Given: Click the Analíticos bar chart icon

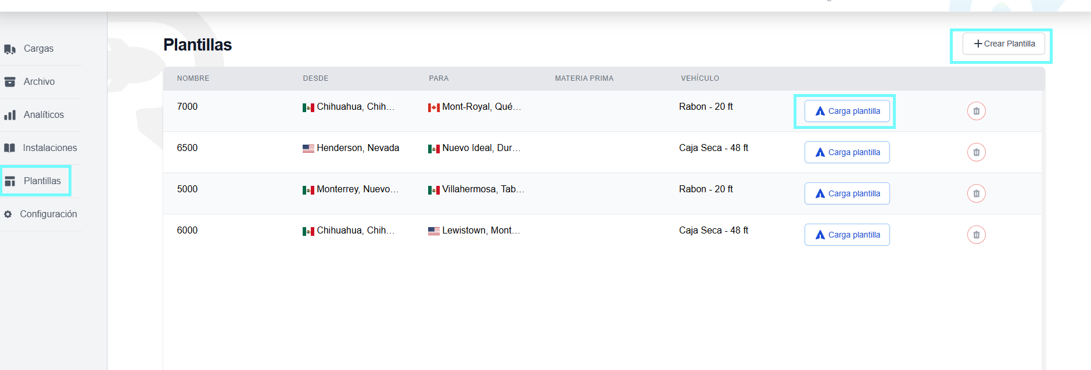Looking at the screenshot, I should point(10,115).
